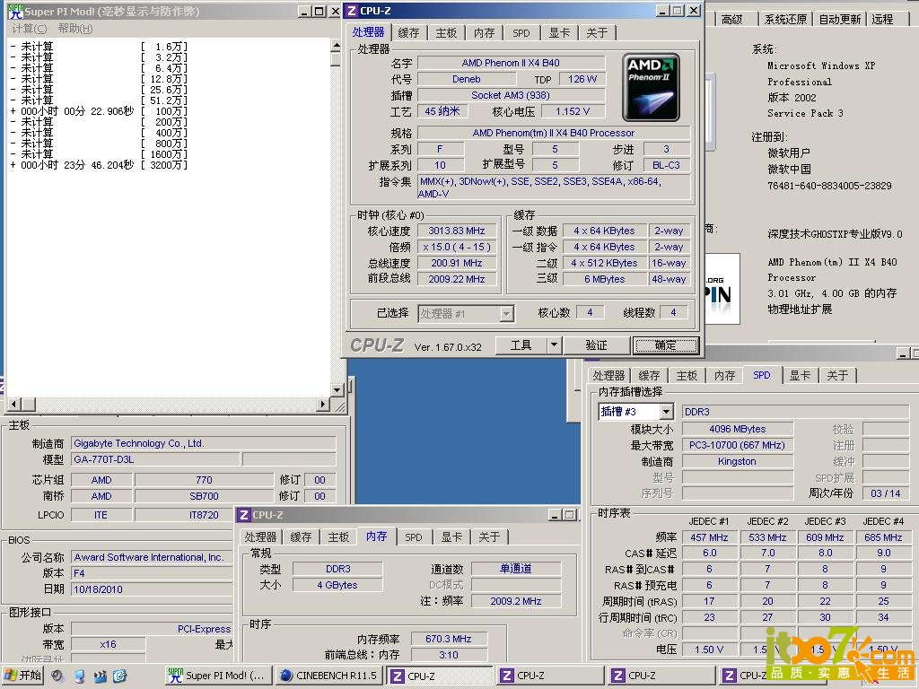Image resolution: width=919 pixels, height=689 pixels.
Task: Open 自动更新 tab in System Properties
Action: [839, 20]
